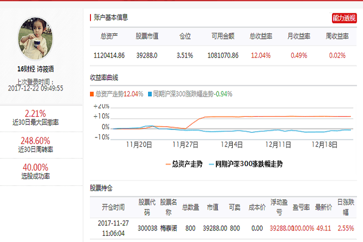Viewport: 363px width, 242px height.
Task: Click the 总收益率 column header
Action: tap(261, 36)
